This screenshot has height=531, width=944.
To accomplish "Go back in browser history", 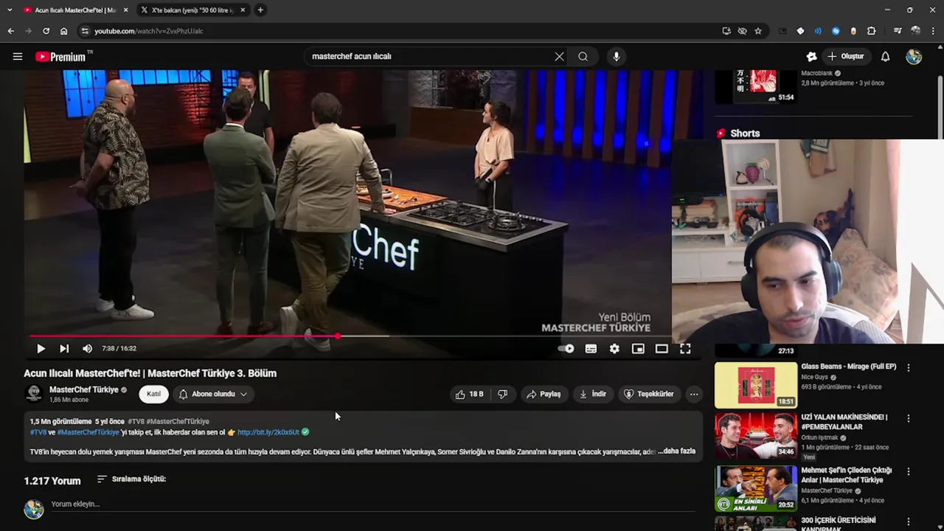I will click(10, 31).
